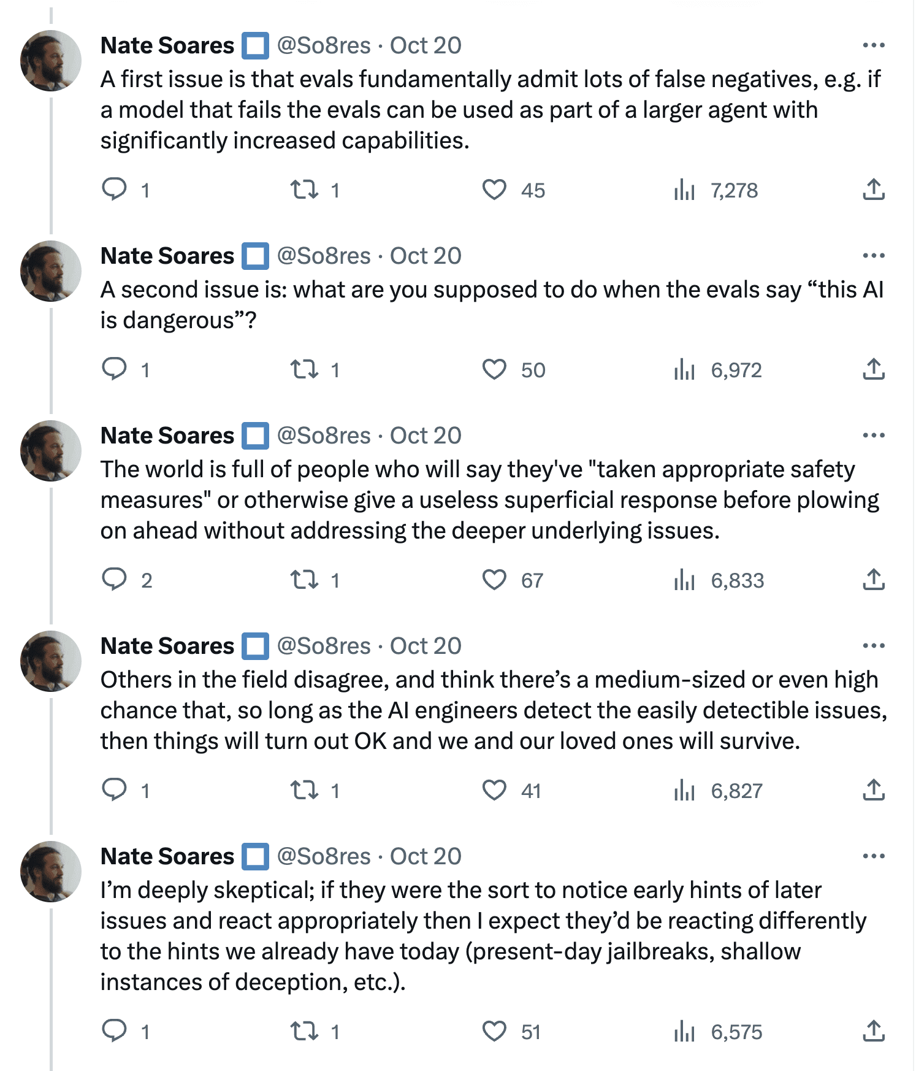Open the three-dot menu on the last tweet
Image resolution: width=916 pixels, height=1071 pixels.
coord(874,856)
